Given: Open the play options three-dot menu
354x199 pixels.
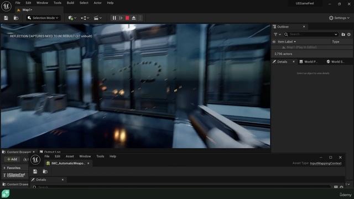Looking at the screenshot, I should click(x=140, y=18).
